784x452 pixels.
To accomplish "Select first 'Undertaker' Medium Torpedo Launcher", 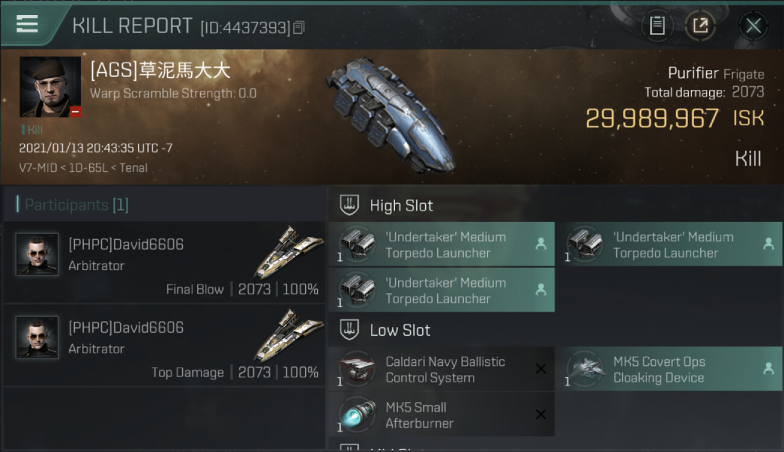I will pos(441,244).
